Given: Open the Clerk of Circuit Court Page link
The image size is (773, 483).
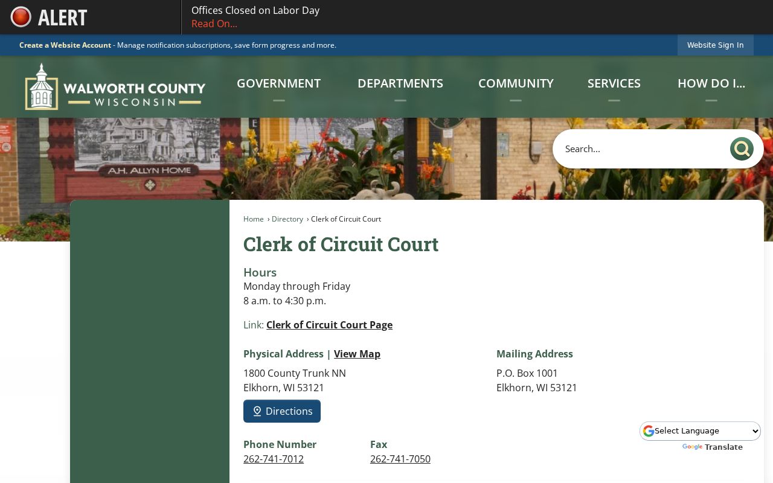Looking at the screenshot, I should [329, 325].
